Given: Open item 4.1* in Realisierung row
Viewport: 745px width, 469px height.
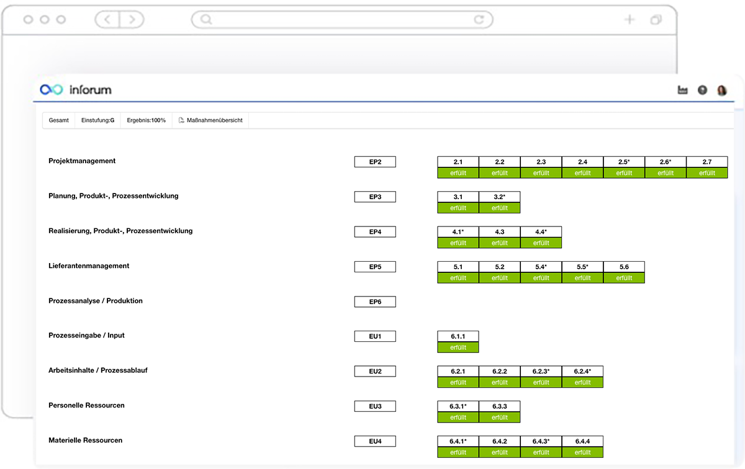Looking at the screenshot, I should click(458, 231).
